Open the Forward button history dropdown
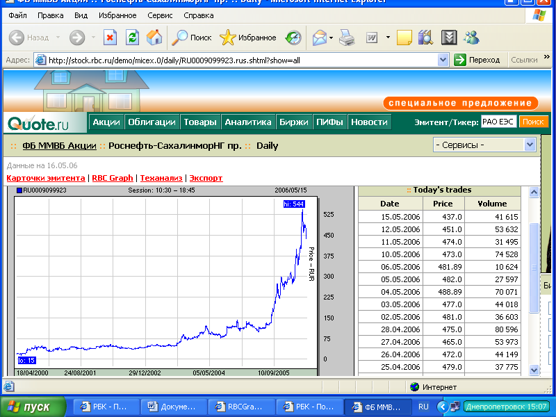 (93, 38)
